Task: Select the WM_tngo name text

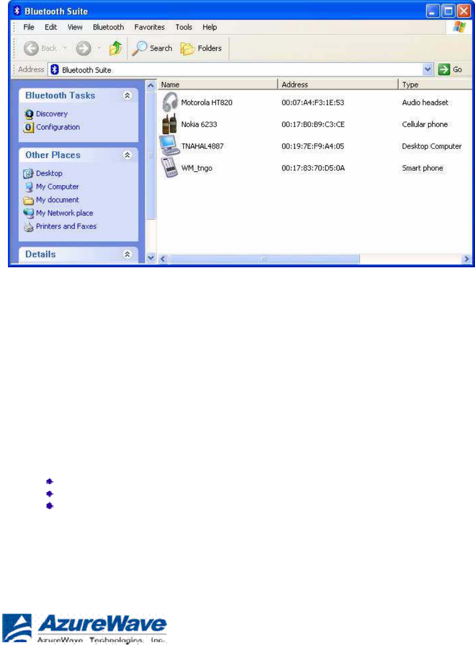Action: click(197, 168)
